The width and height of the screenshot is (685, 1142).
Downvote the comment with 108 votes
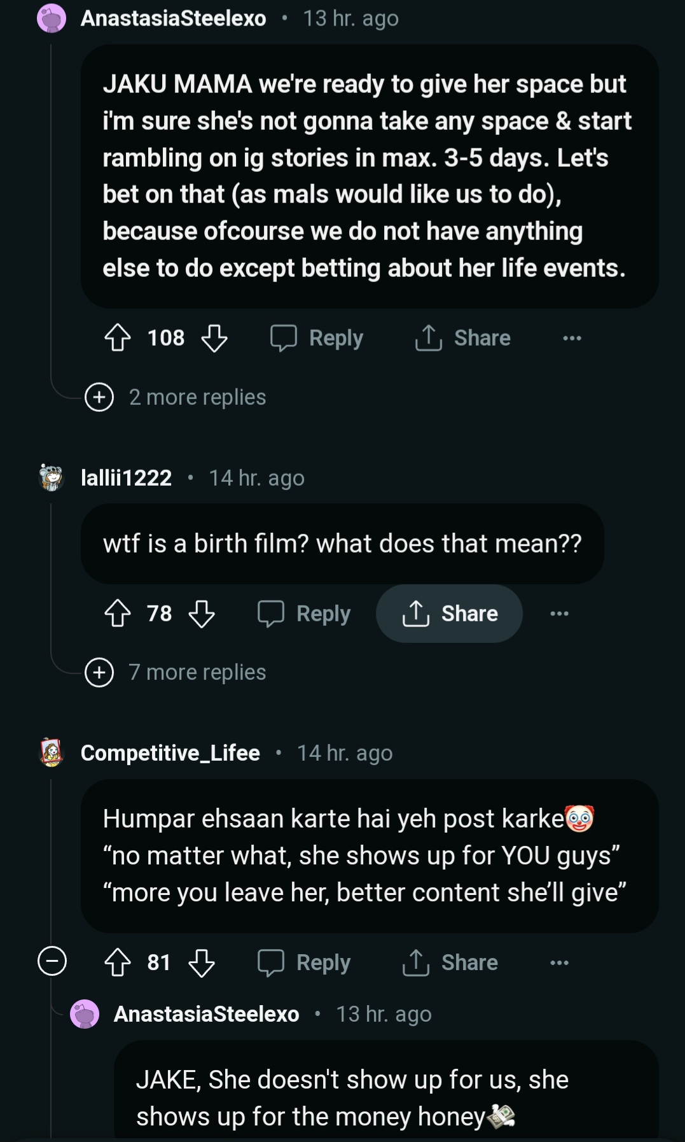[214, 338]
